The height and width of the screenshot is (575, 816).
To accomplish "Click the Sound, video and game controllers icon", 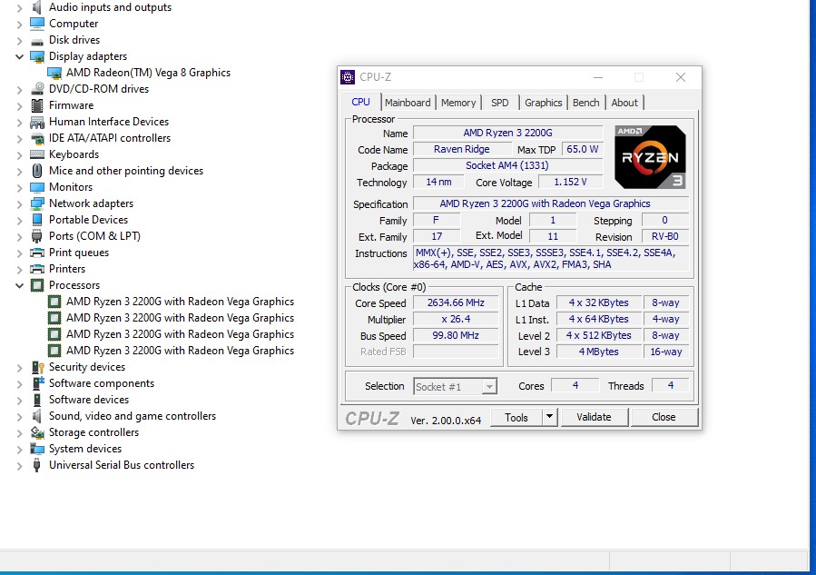I will click(x=37, y=416).
